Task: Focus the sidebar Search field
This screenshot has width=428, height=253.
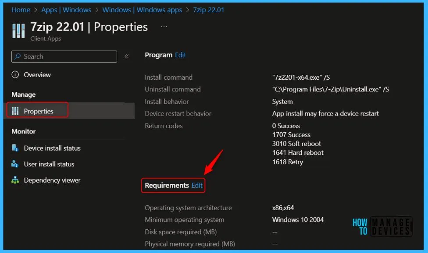Action: [64, 56]
